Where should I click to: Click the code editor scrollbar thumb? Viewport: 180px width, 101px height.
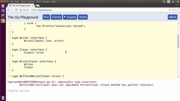tap(178, 41)
